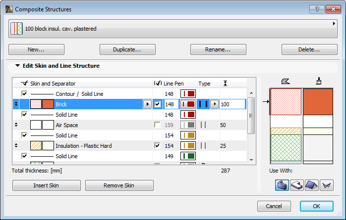Open the Brick skin type pop-up arrow
346x220 pixels.
214,104
